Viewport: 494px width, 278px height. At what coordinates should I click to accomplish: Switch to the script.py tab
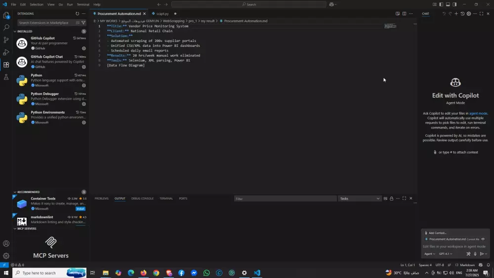[x=163, y=13]
